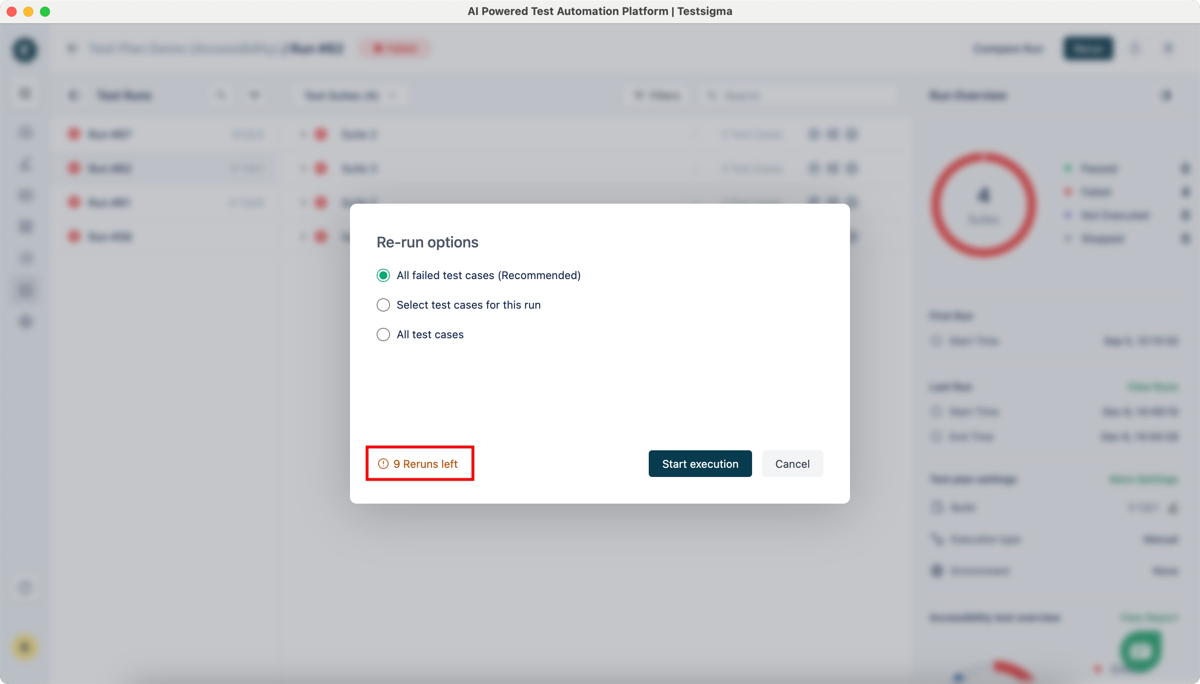Choose Select test cases for this run
Screen dimensions: 1200x684
[383, 305]
